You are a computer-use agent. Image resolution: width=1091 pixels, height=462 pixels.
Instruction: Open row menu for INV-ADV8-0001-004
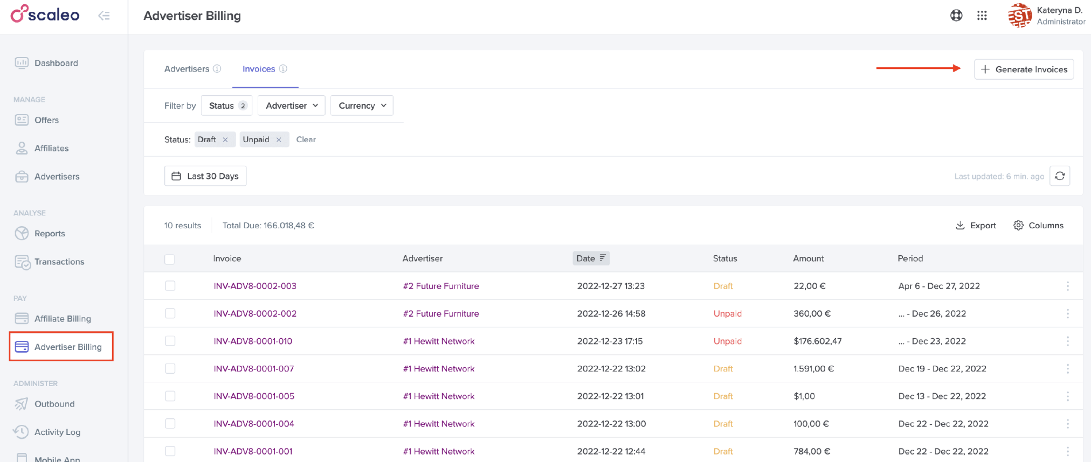[x=1067, y=424]
